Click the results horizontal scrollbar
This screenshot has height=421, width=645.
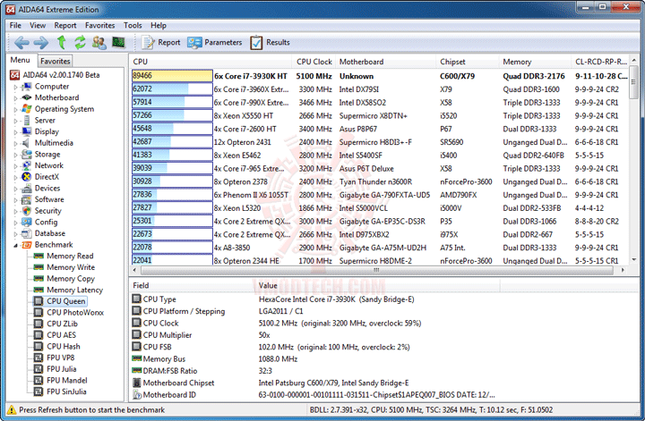[x=376, y=270]
